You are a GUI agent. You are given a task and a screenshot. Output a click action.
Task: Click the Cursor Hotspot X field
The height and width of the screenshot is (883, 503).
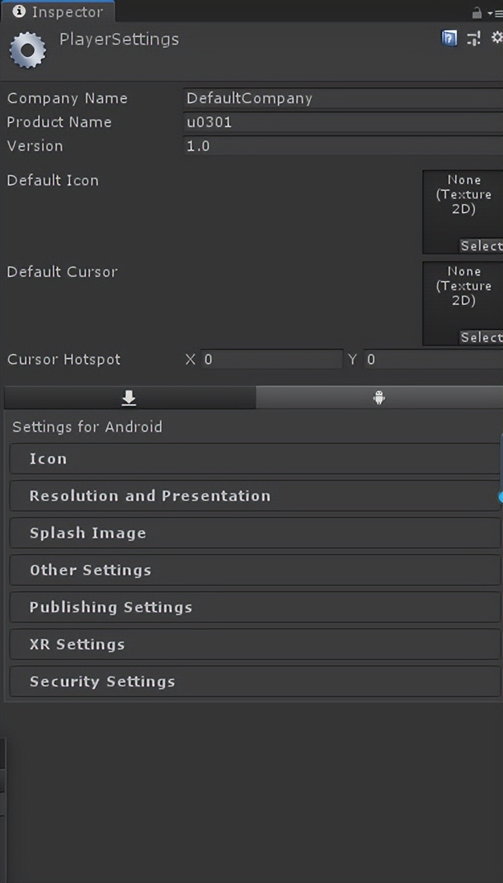(x=271, y=359)
